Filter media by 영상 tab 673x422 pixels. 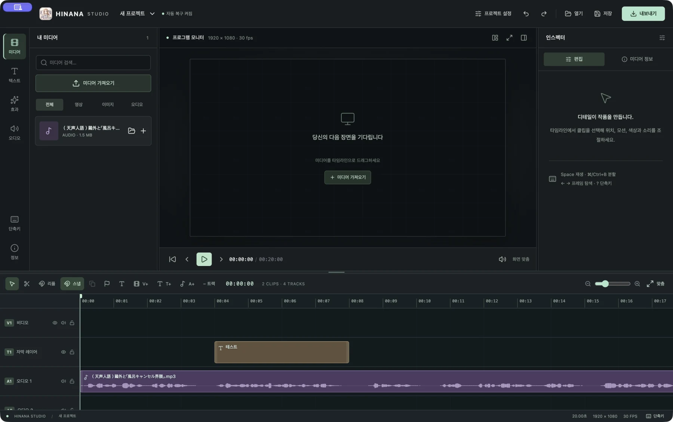tap(79, 104)
